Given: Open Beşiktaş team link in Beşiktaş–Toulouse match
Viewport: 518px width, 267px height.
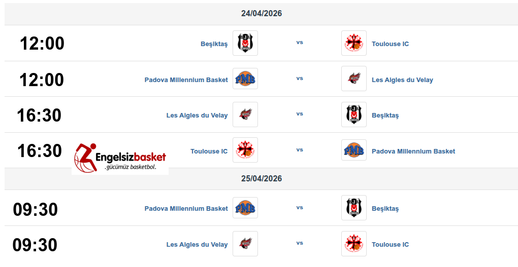Looking at the screenshot, I should (x=214, y=44).
